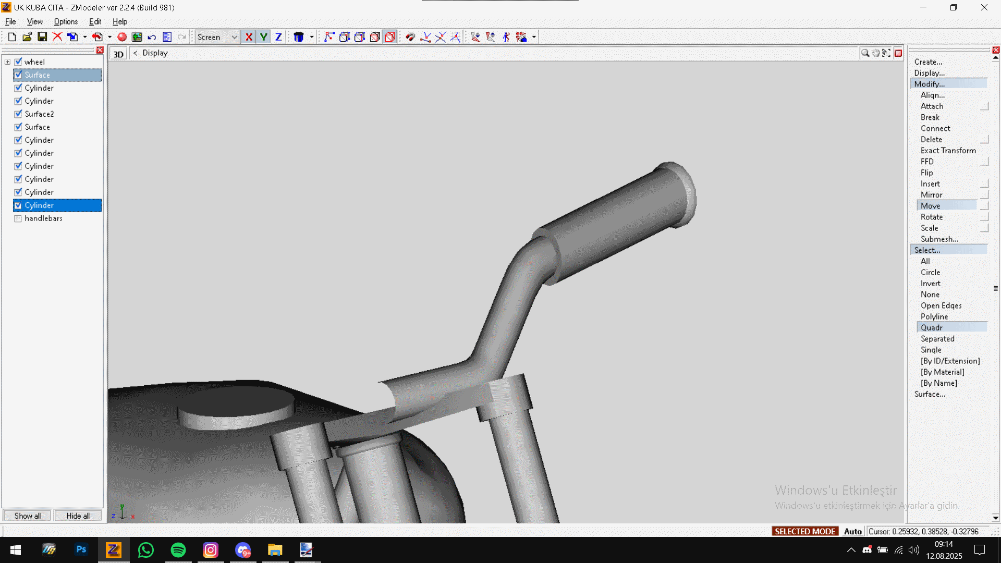Open the View menu
1001x563 pixels.
[x=34, y=22]
